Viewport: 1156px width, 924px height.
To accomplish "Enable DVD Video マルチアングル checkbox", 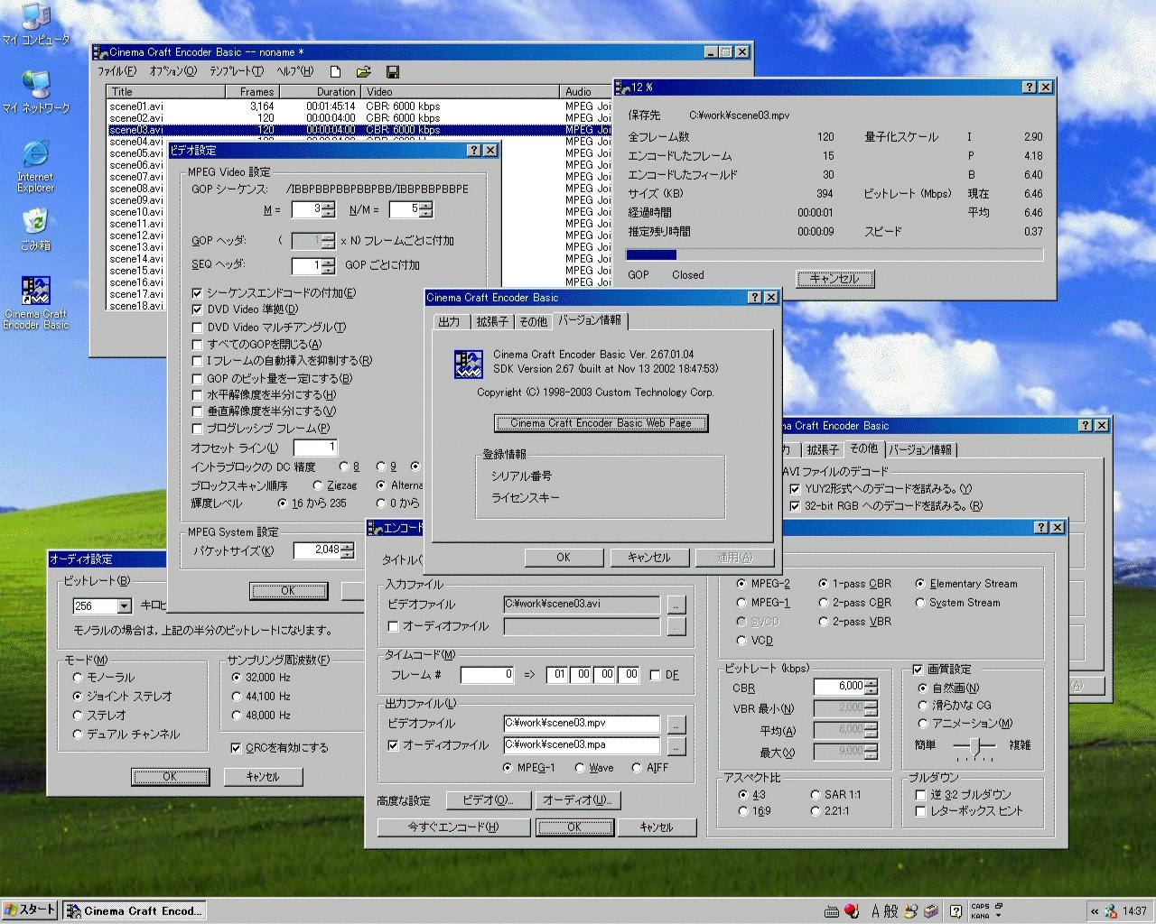I will point(197,328).
